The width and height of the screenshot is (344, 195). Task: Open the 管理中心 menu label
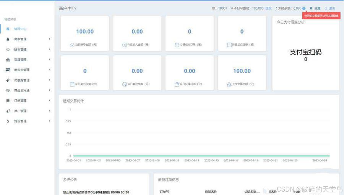pos(20,29)
